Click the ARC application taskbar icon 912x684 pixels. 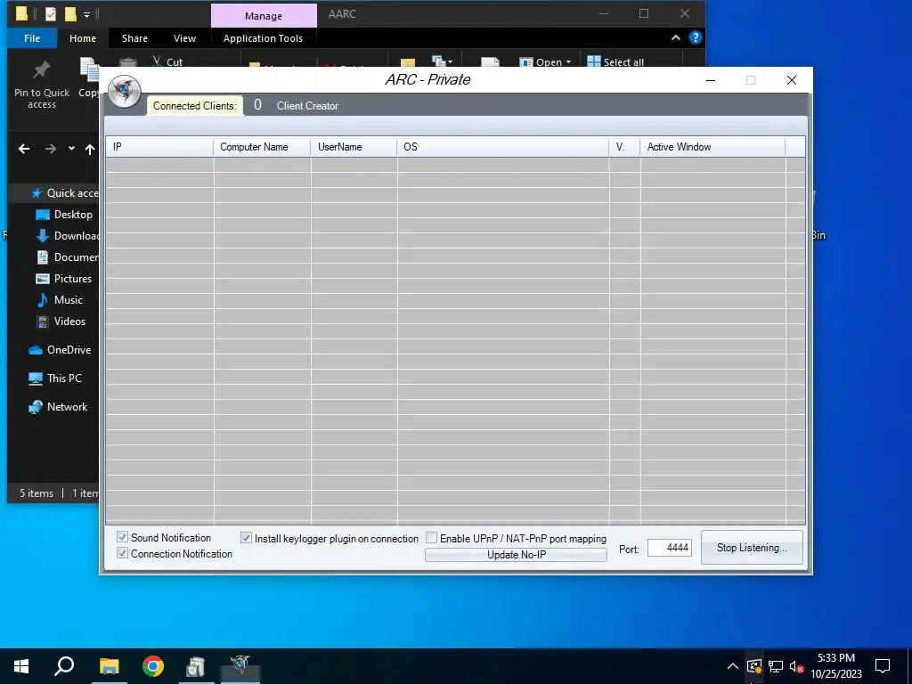click(240, 666)
